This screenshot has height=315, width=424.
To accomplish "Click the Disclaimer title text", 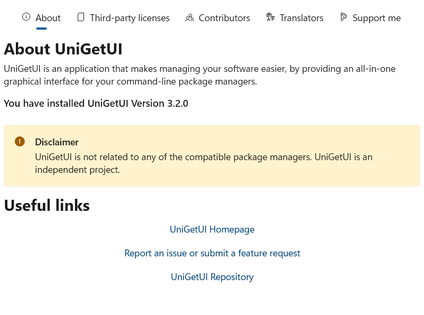I will tap(57, 142).
